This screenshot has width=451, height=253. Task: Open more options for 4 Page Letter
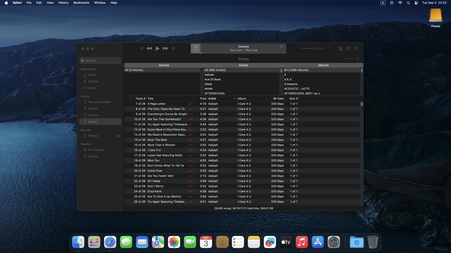(191, 104)
